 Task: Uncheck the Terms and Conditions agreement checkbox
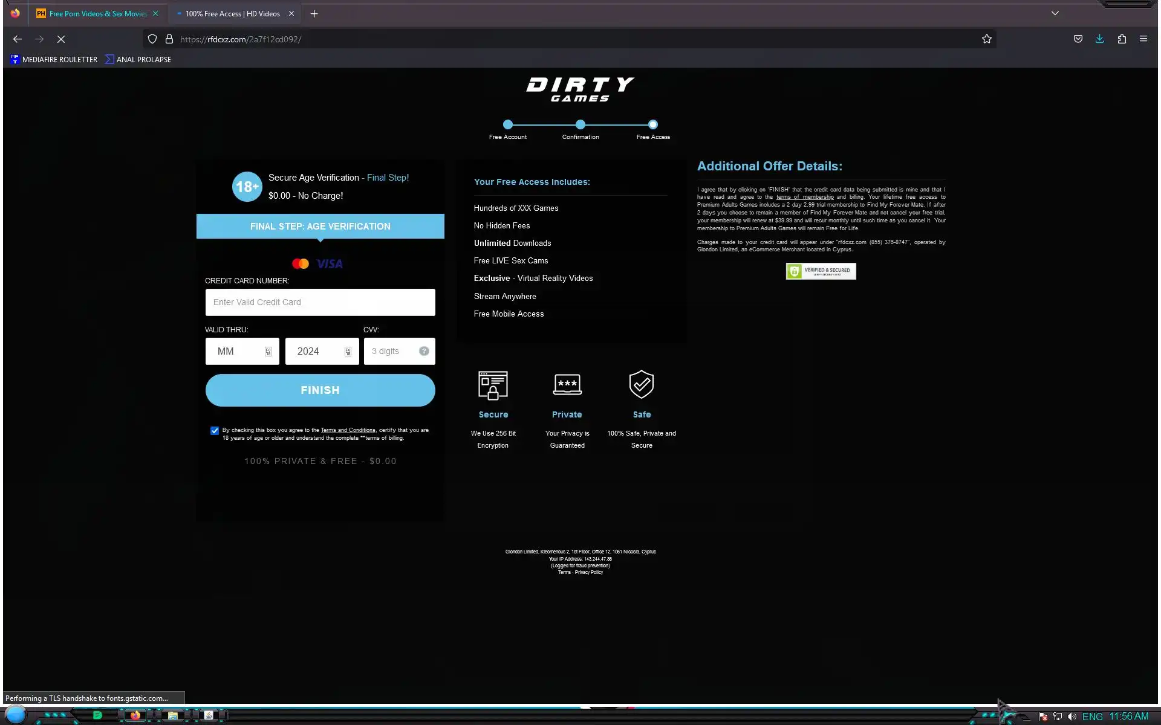[x=215, y=431]
